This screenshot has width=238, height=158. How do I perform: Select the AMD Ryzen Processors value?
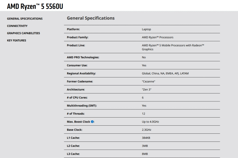[x=158, y=37]
